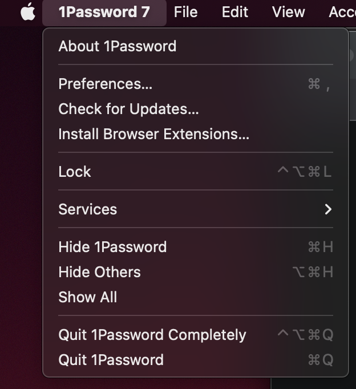Choose Check for Updates
The image size is (356, 389).
(x=128, y=109)
